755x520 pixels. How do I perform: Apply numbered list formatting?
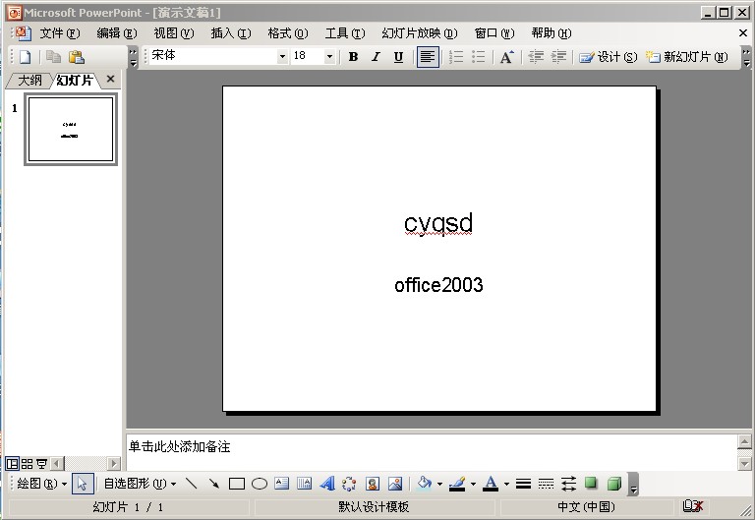(x=455, y=57)
